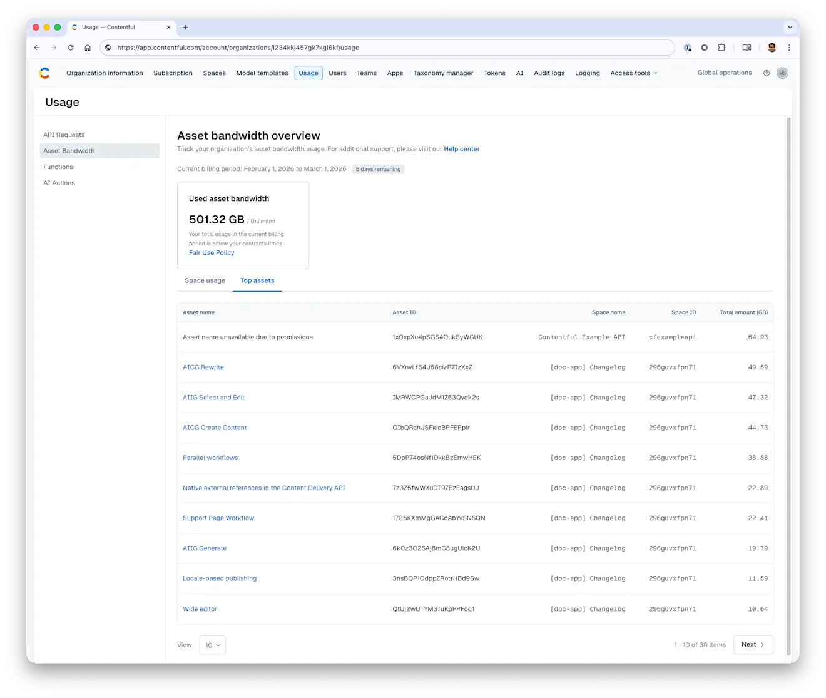Image resolution: width=826 pixels, height=698 pixels.
Task: Expand Access tools dropdown menu
Action: [x=634, y=73]
